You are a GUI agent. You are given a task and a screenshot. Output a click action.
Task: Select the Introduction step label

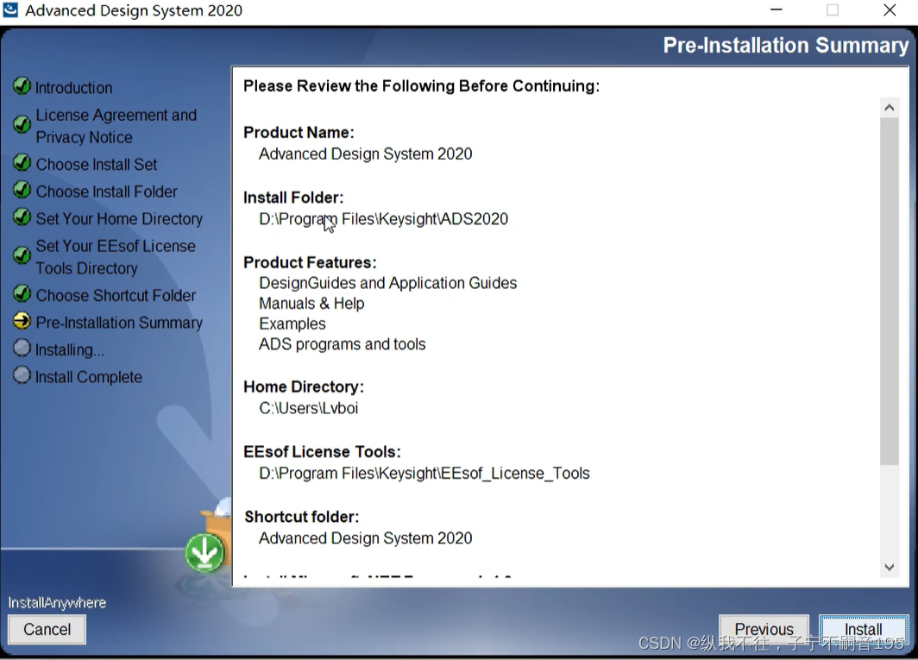click(74, 88)
